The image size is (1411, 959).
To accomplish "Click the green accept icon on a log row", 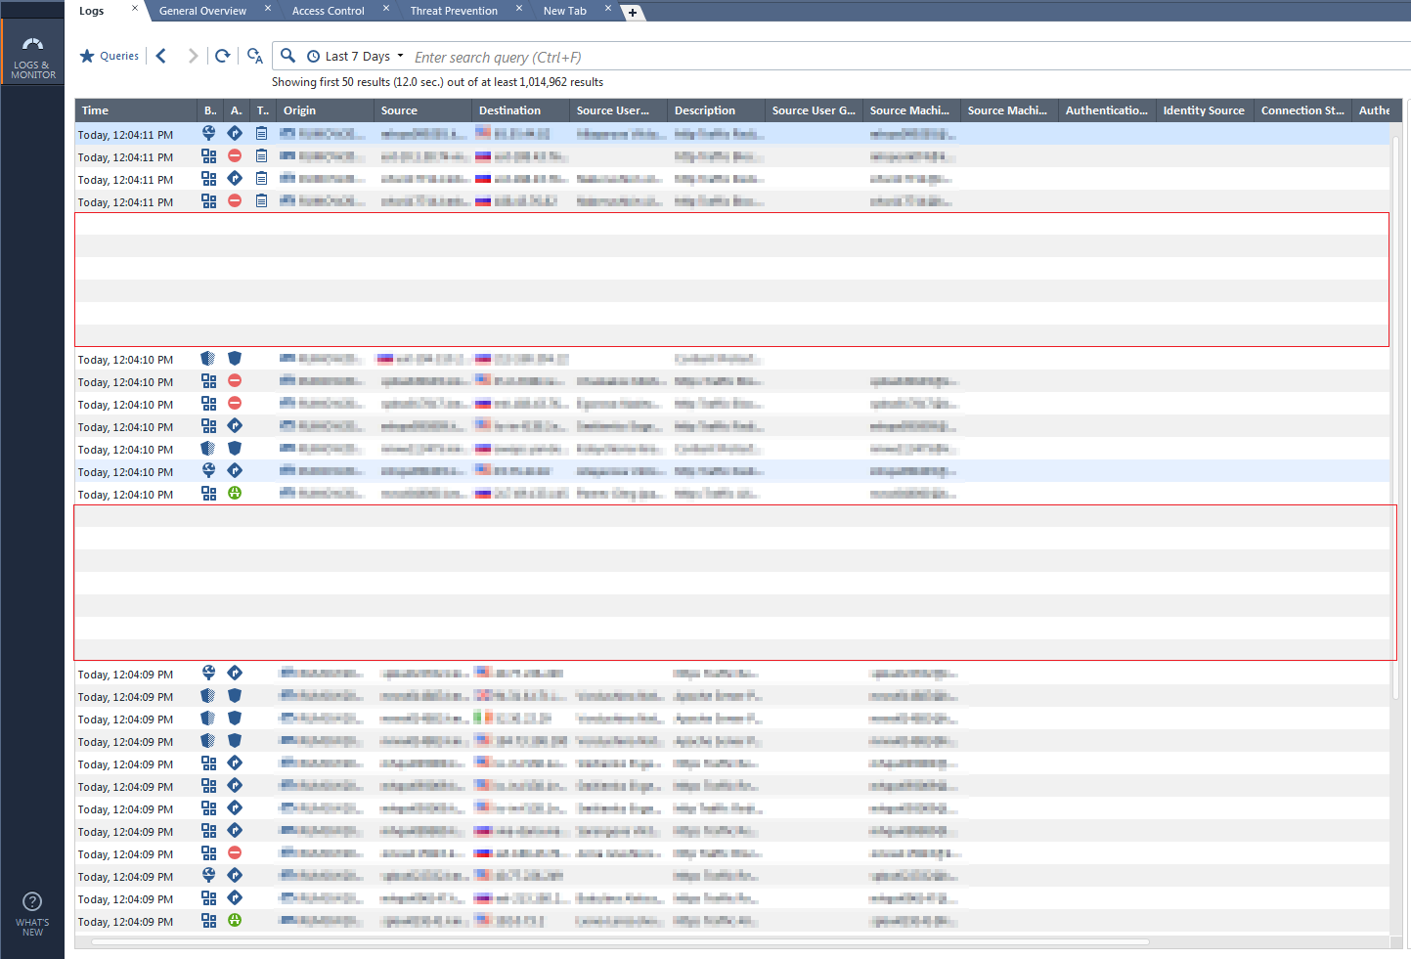I will pos(234,493).
